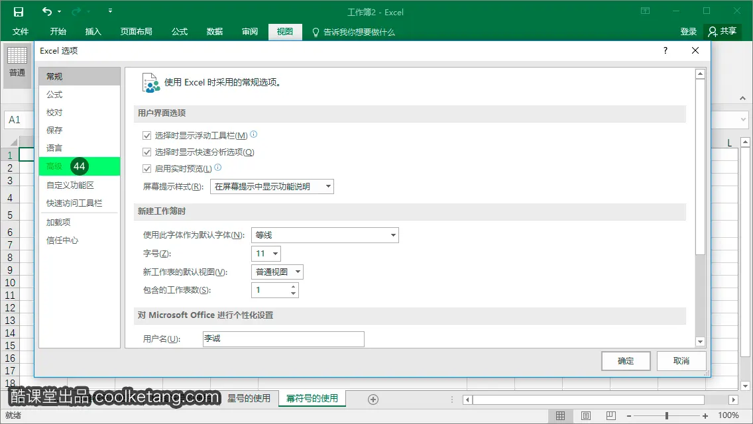Switch to the 页面布局 ribbon tab
Viewport: 753px width, 424px height.
click(x=137, y=32)
